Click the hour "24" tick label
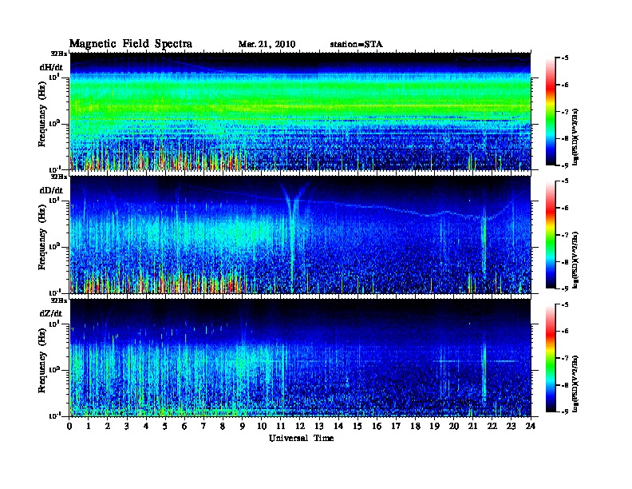 pos(531,426)
